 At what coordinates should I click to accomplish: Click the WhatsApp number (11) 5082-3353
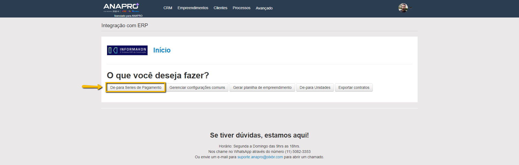click(x=298, y=152)
